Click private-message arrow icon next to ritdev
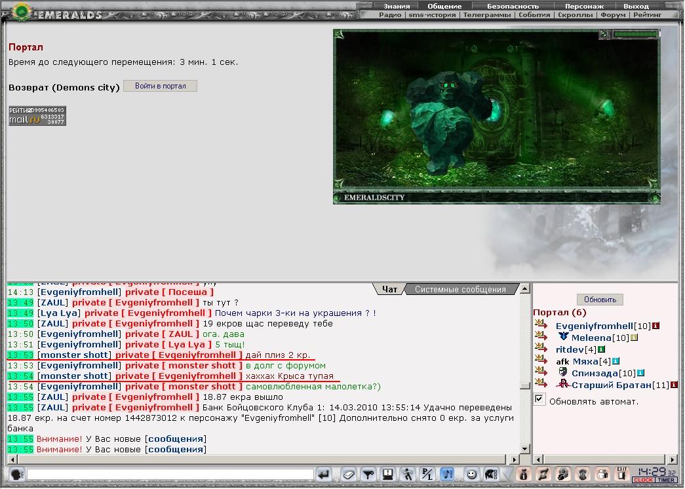 click(x=541, y=347)
